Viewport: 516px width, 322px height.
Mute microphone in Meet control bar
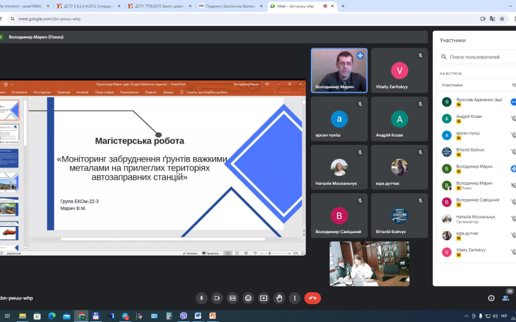point(201,298)
